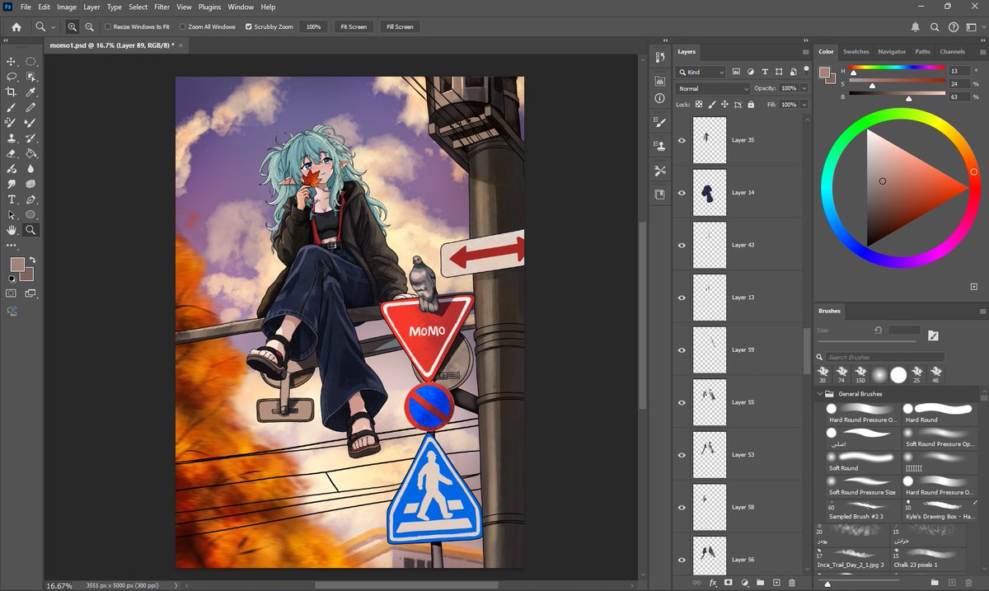Click the Fit Screen button
Viewport: 989px width, 591px height.
point(354,27)
